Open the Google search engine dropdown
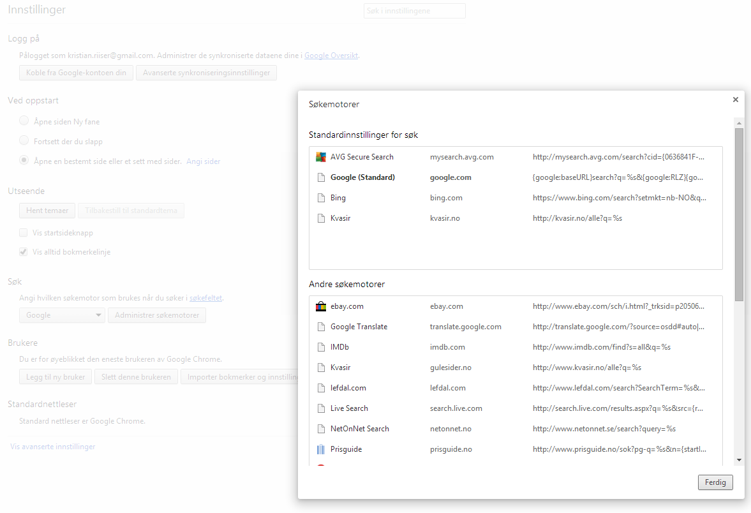Image resolution: width=751 pixels, height=513 pixels. point(63,315)
